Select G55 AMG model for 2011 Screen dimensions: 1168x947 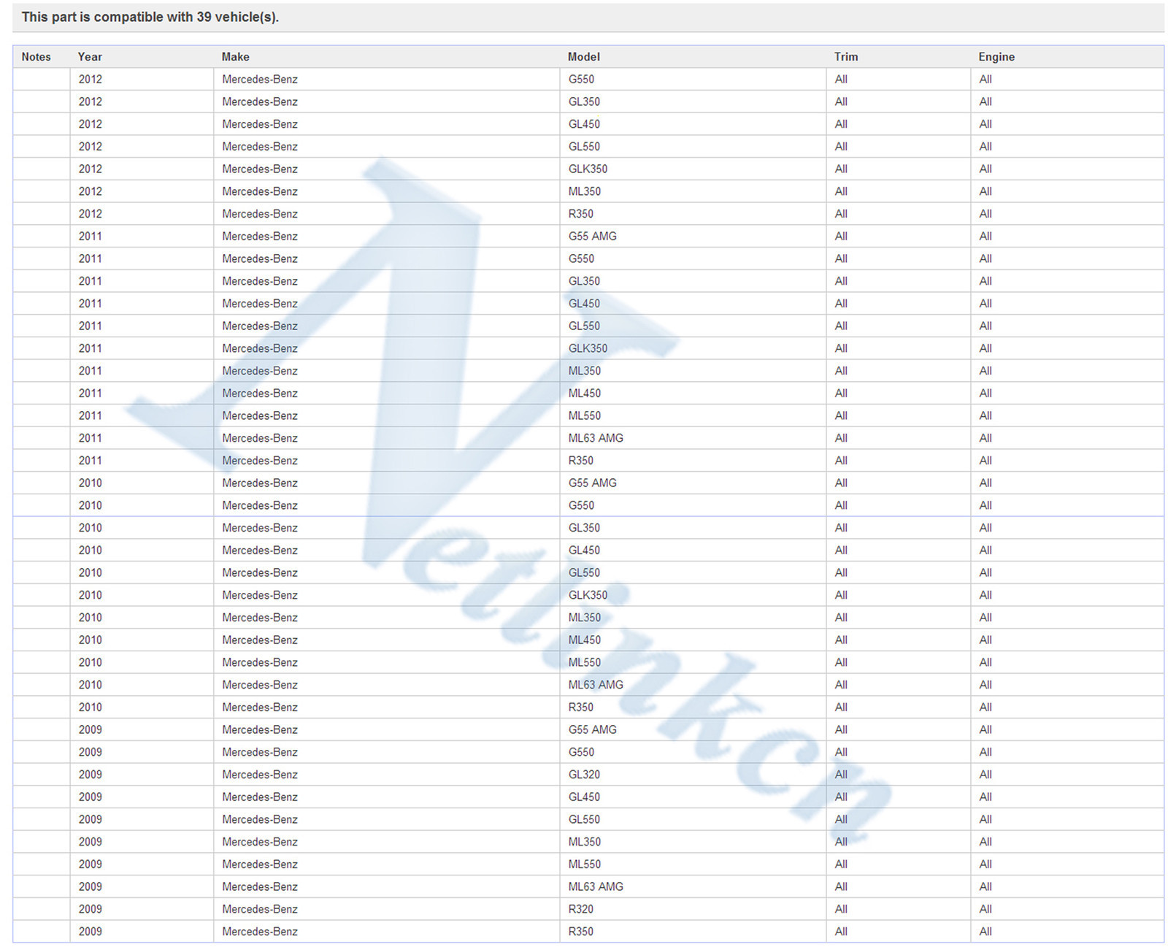point(592,237)
